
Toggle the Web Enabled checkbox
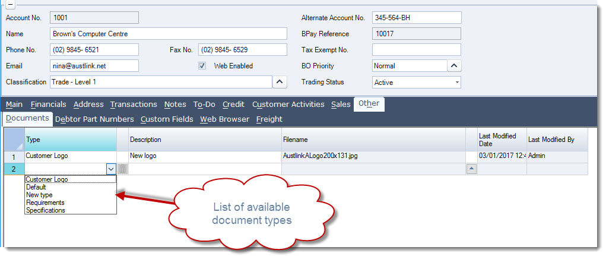tap(202, 66)
